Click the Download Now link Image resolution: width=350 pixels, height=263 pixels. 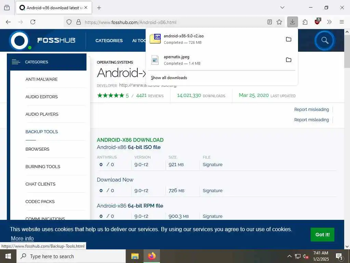pos(115,179)
